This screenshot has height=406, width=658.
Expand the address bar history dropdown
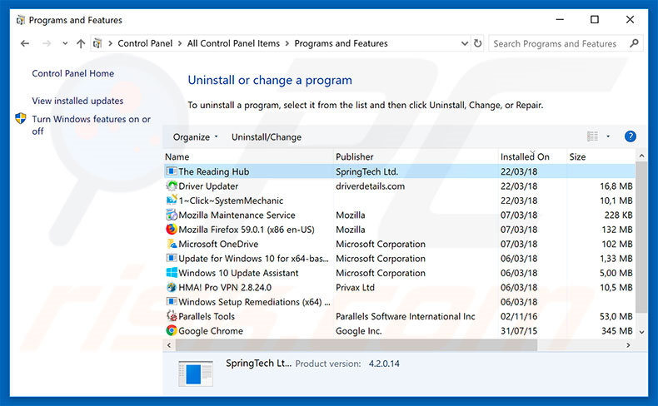[x=465, y=43]
